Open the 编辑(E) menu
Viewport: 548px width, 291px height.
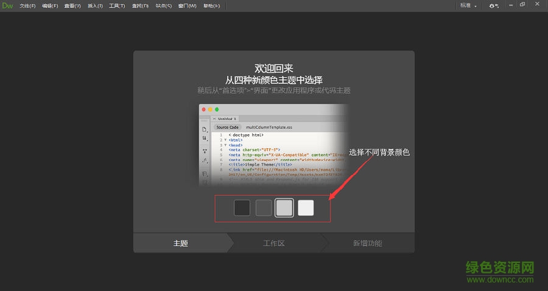pos(50,5)
